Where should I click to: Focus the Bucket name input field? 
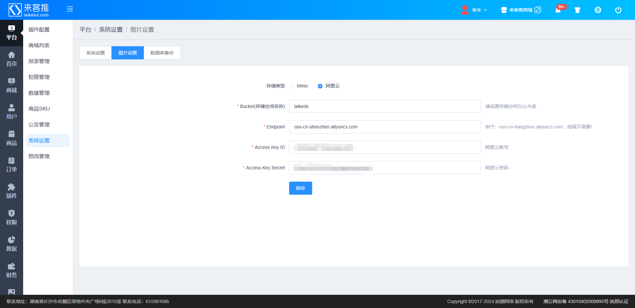point(385,106)
